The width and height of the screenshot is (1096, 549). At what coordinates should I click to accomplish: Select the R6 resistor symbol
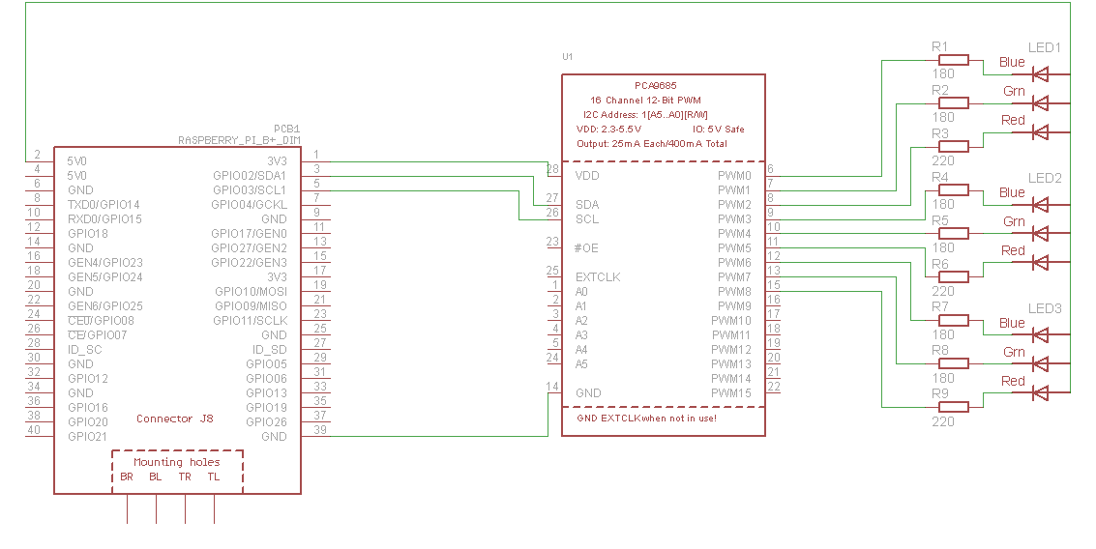[954, 277]
